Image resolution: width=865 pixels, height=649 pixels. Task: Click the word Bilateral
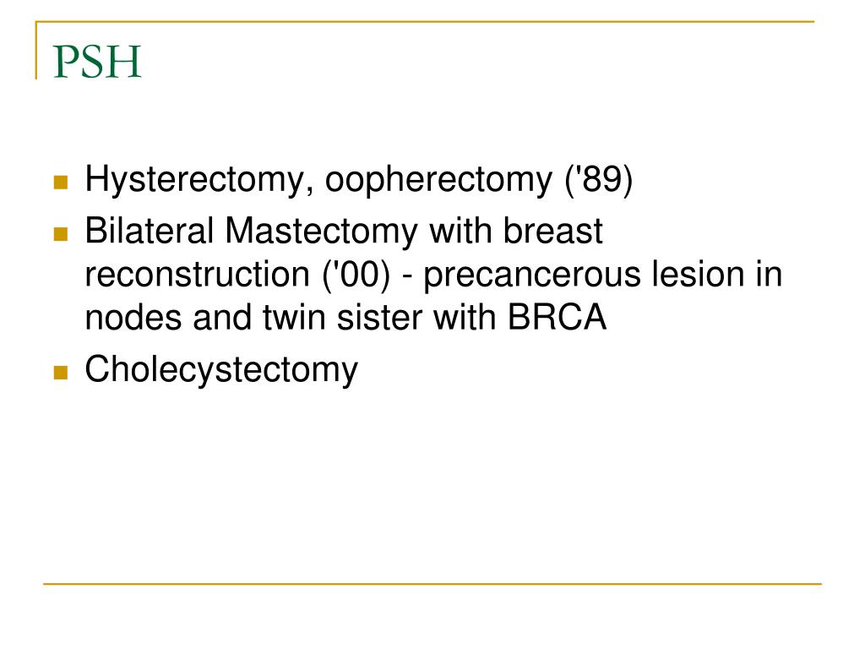(x=149, y=230)
